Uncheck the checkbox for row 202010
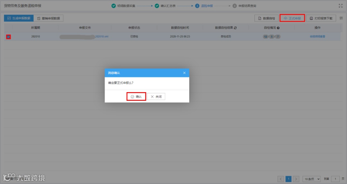 pyautogui.click(x=8, y=37)
